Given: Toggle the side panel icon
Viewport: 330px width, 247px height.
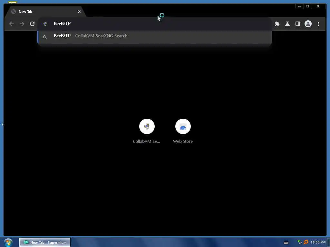Looking at the screenshot, I should click(x=297, y=24).
